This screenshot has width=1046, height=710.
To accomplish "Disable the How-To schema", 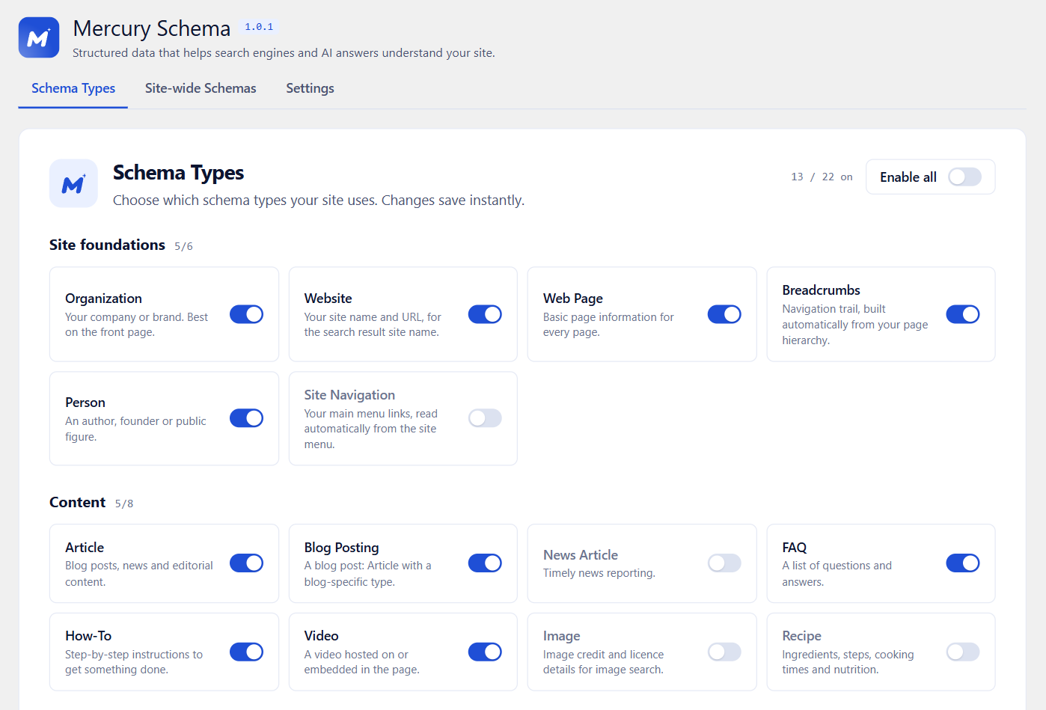I will click(246, 652).
